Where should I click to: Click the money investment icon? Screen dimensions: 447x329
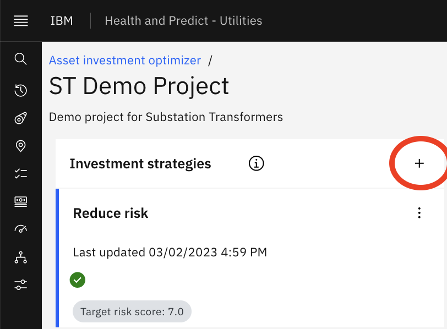[x=20, y=201]
